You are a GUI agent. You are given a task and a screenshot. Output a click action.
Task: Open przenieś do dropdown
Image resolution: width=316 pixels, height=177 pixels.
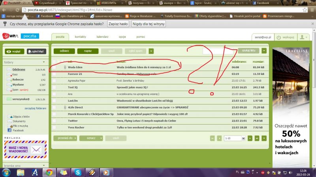(x=65, y=138)
